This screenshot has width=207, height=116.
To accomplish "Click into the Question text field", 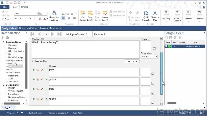I will [x=85, y=49].
